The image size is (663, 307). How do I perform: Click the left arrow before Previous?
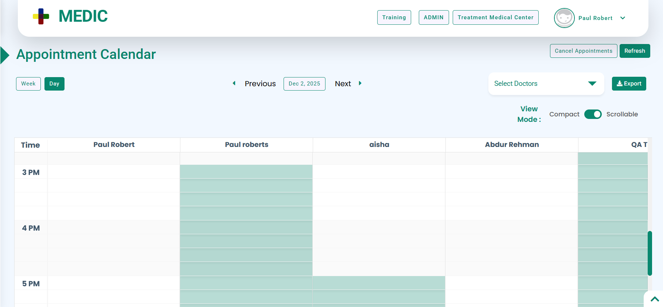pyautogui.click(x=234, y=83)
